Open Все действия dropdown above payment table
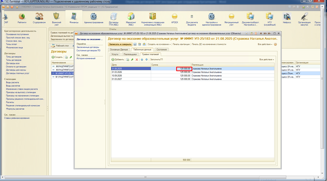This screenshot has width=327, height=181. [266, 60]
